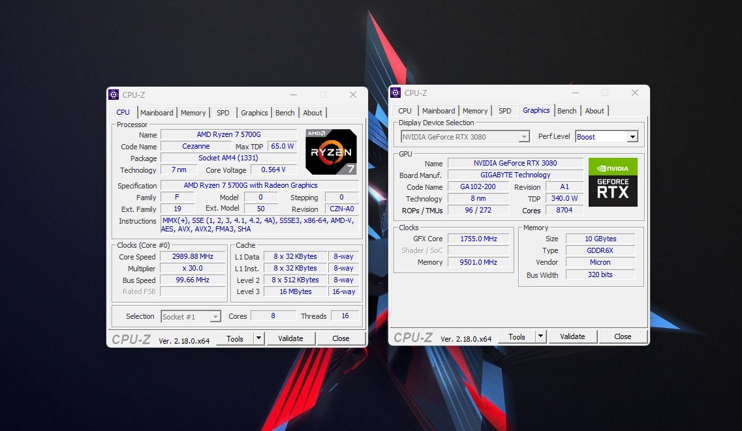Viewport: 742px width, 431px height.
Task: Click Core Voltage value 0.564 V
Action: coord(273,170)
